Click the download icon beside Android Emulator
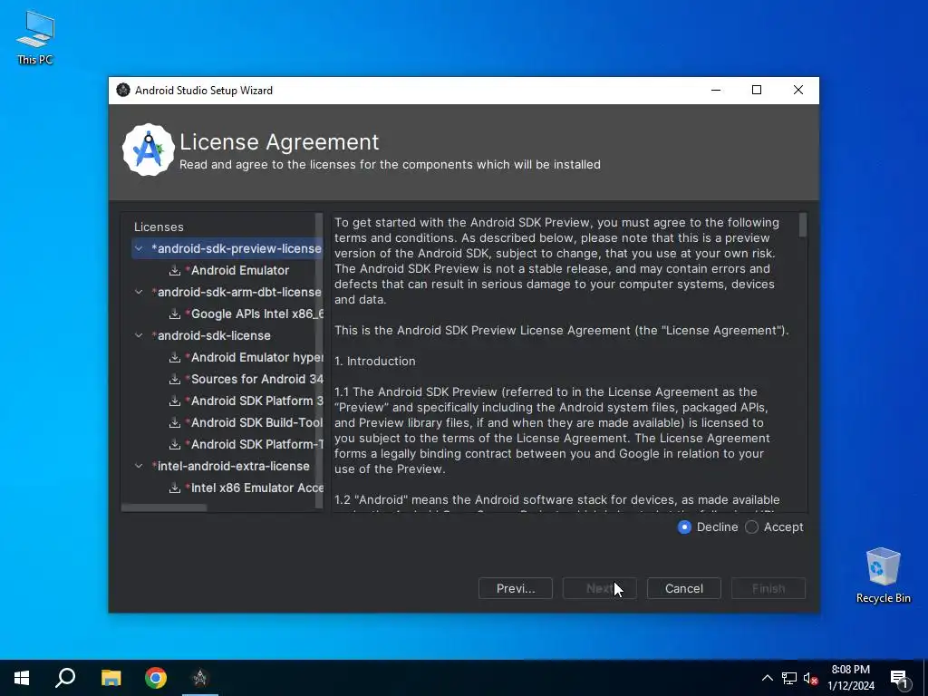The image size is (928, 696). tap(175, 270)
